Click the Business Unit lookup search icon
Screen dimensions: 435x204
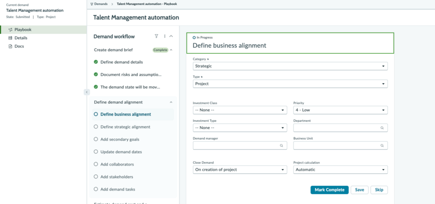tap(382, 146)
